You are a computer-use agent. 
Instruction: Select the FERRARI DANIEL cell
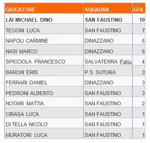click(x=44, y=81)
